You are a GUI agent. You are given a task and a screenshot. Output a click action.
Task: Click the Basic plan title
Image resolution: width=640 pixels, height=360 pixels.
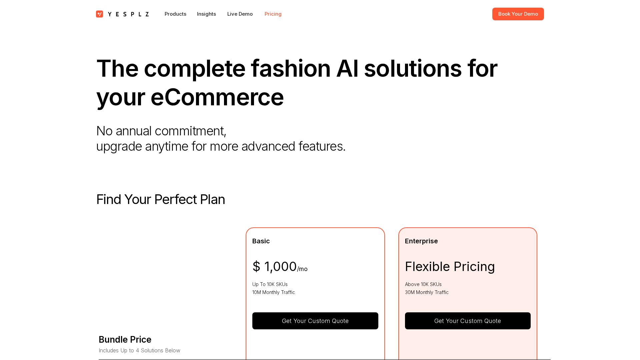(x=261, y=241)
